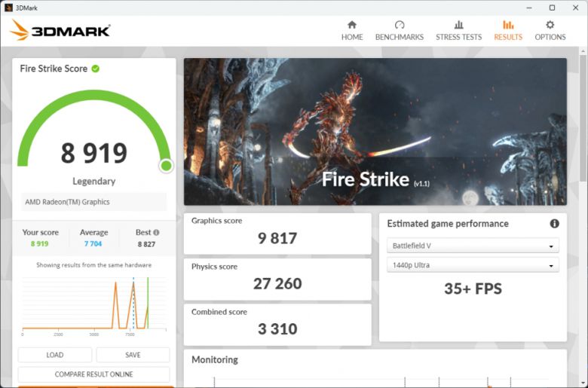Open the 1440p Ultra resolution dropdown
Screen dimensions: 588x388
pos(473,265)
